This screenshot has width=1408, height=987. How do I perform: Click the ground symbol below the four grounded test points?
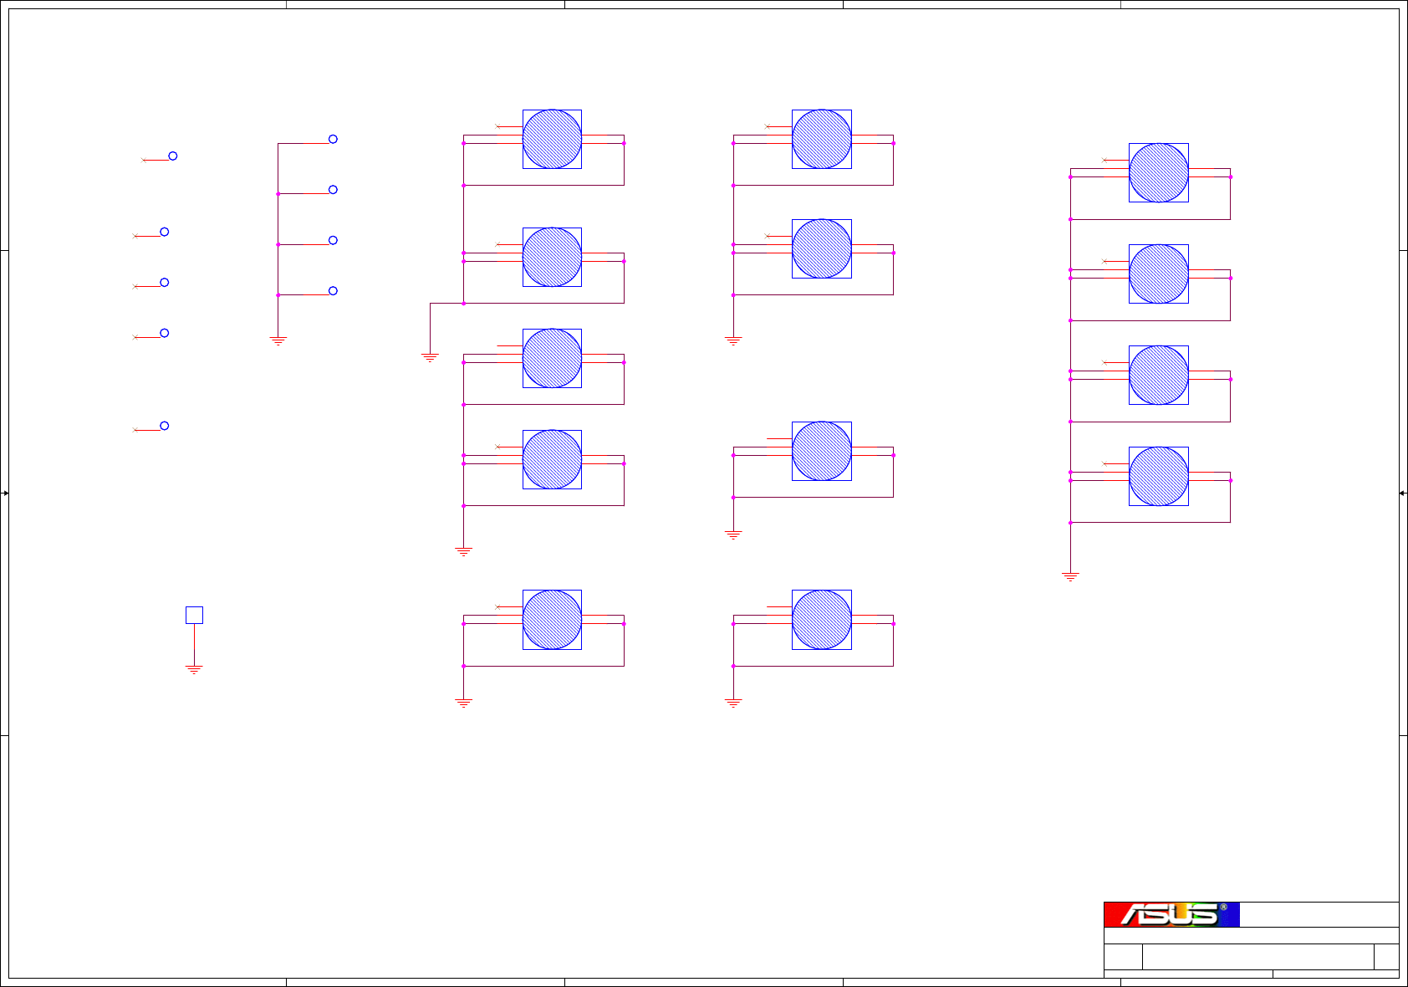[x=278, y=340]
